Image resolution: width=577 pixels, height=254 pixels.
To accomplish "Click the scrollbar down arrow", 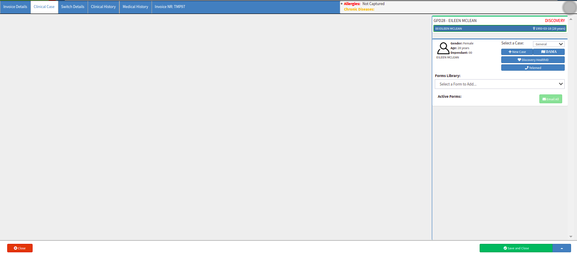I will click(571, 237).
